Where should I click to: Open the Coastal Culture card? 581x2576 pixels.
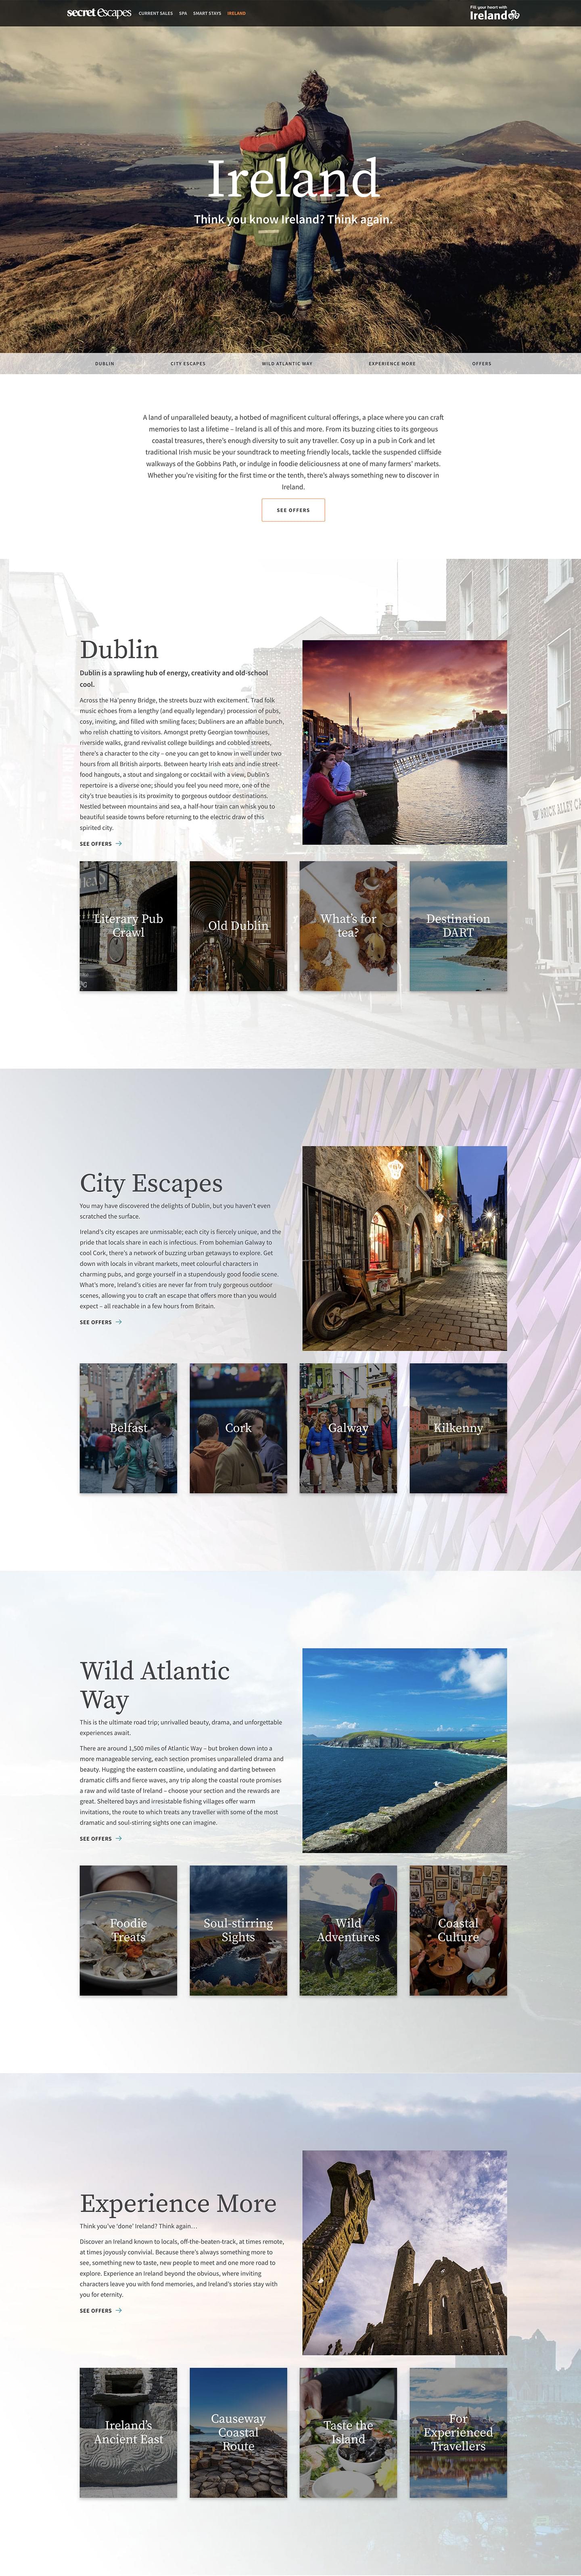tap(458, 1930)
